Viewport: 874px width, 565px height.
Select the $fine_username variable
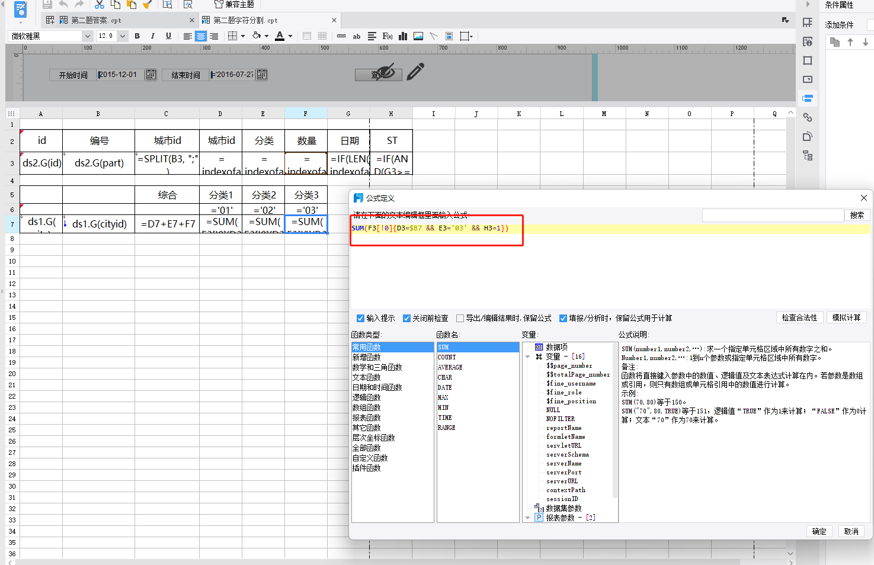pos(571,383)
